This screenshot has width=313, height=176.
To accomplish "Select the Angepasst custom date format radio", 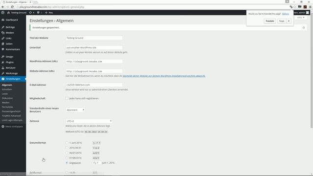I will [x=67, y=163].
